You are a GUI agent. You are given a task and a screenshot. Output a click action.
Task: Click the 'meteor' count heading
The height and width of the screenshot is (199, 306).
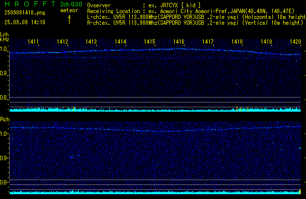click(69, 10)
